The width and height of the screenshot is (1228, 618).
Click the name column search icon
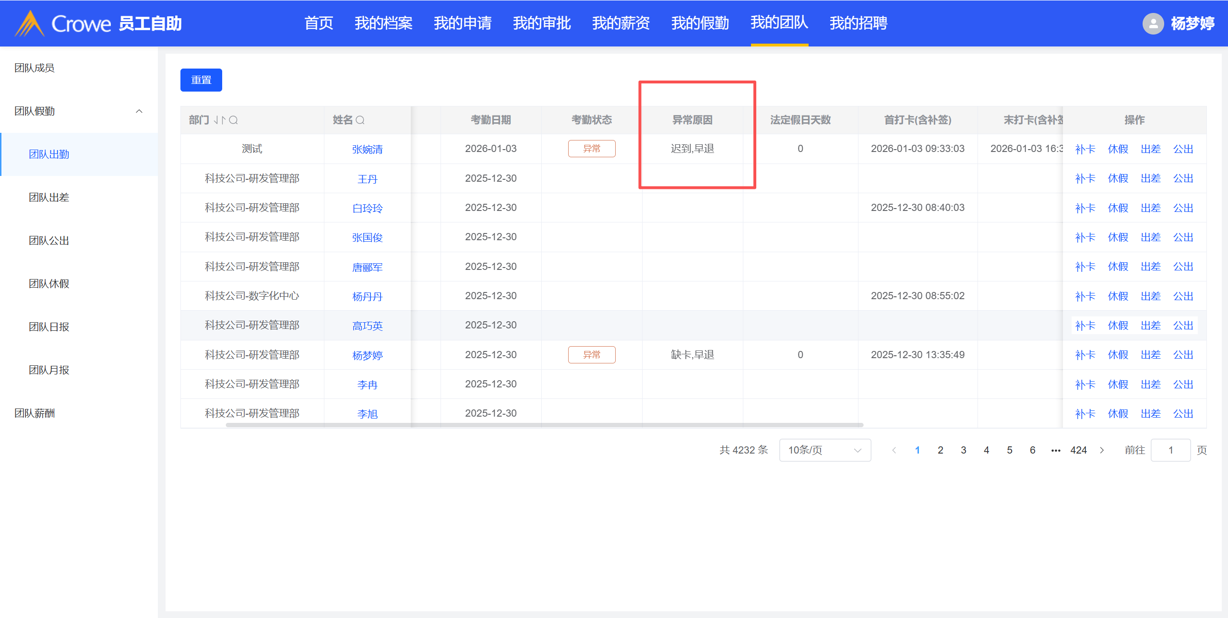[360, 120]
